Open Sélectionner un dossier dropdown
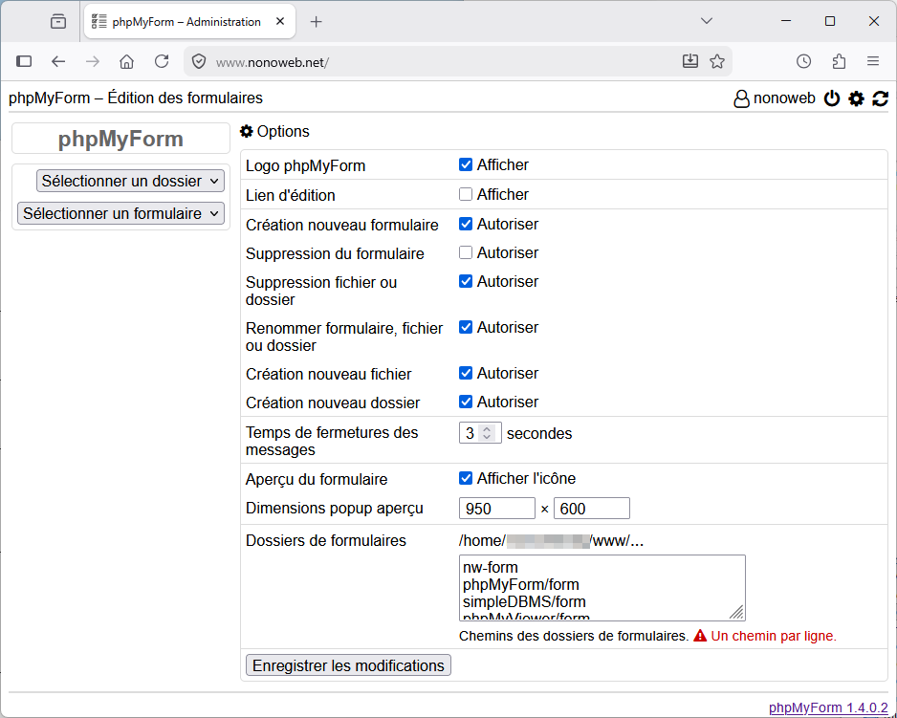Viewport: 897px width, 718px height. (x=130, y=181)
